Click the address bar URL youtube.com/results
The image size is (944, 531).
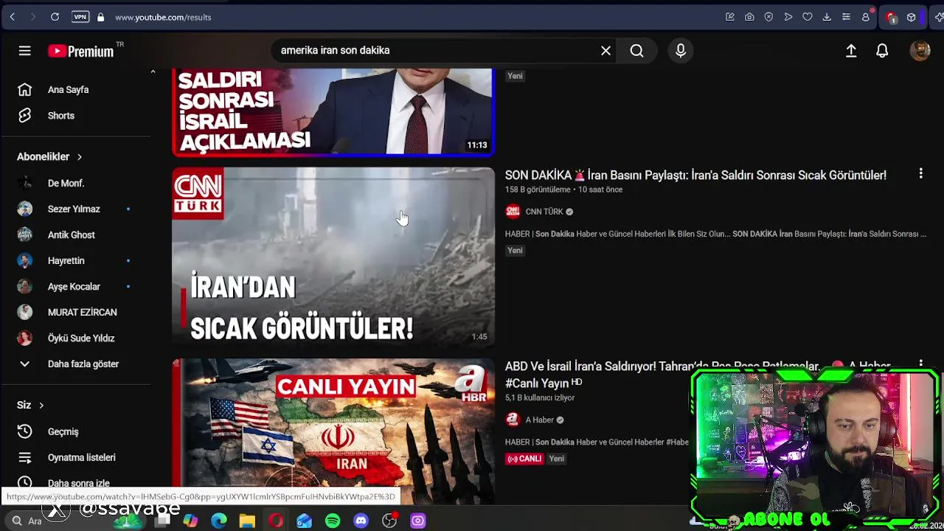coord(163,17)
